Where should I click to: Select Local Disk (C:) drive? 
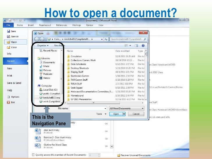[x=48, y=90]
